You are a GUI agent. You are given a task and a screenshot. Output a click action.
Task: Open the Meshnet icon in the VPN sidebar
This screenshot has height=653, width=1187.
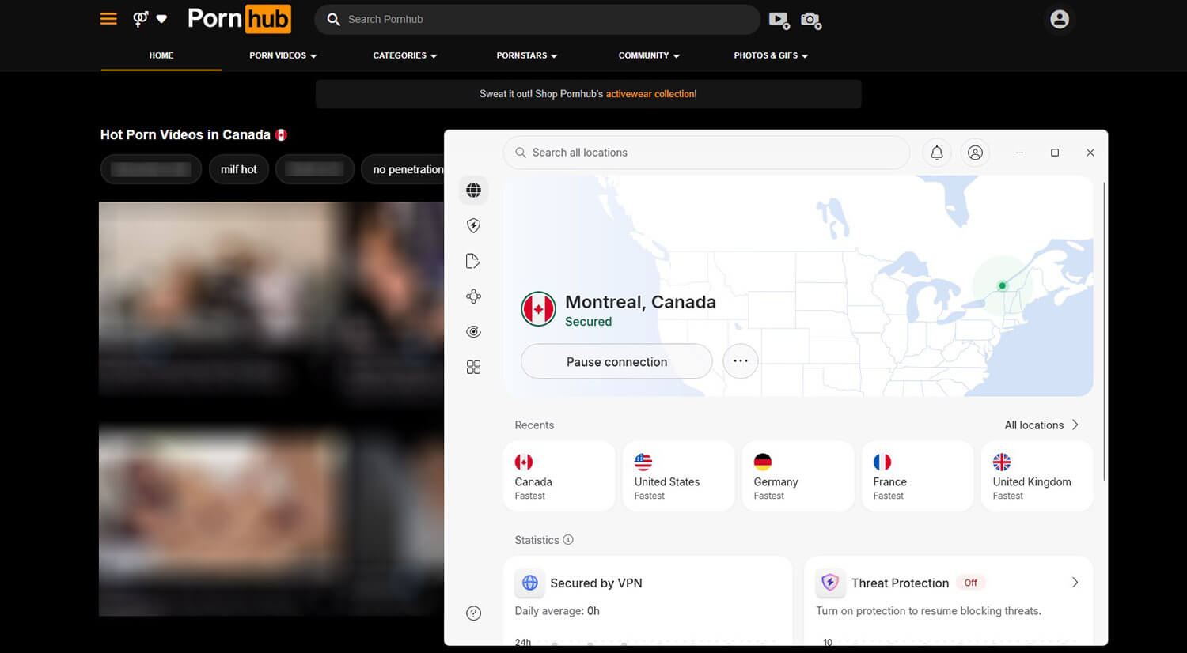473,296
